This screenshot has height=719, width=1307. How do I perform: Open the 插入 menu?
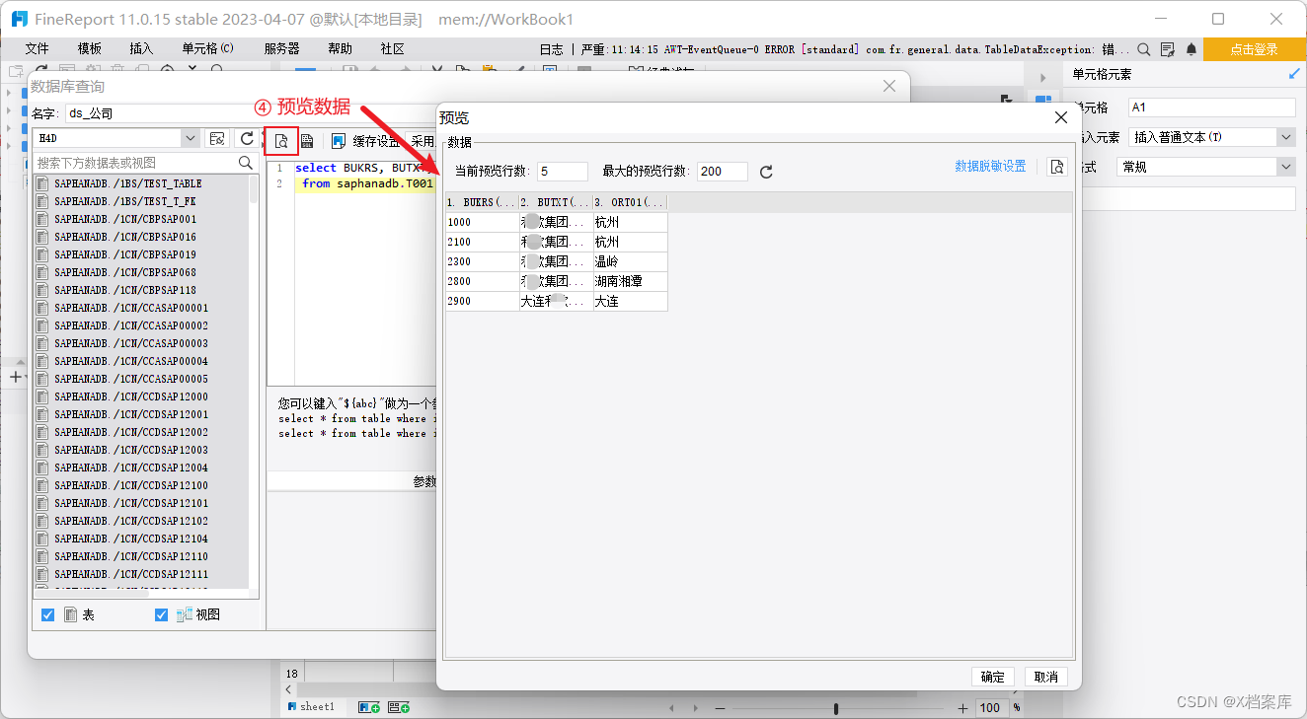point(141,48)
